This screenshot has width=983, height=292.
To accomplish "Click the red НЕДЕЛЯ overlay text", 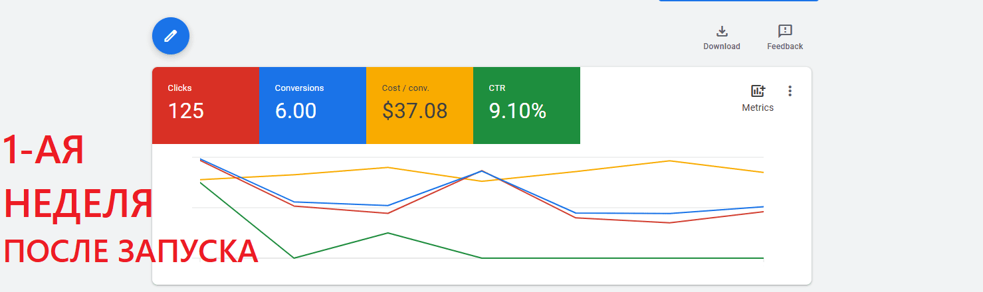I will tap(78, 203).
